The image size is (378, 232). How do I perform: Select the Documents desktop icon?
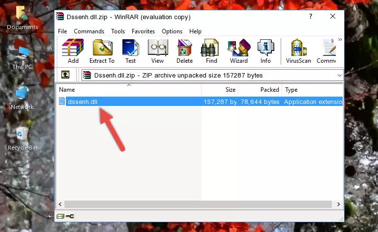pyautogui.click(x=22, y=18)
